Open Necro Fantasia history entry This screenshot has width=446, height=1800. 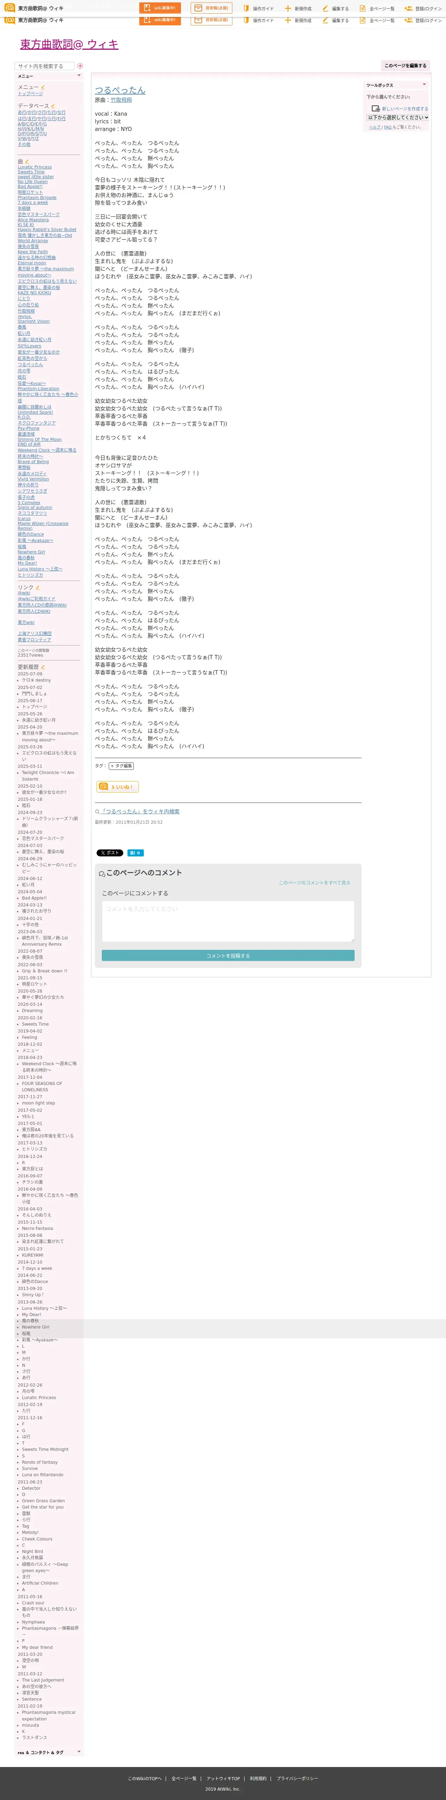(x=37, y=1228)
